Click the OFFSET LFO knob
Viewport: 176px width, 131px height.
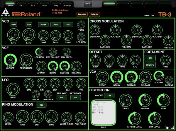pyautogui.click(x=135, y=60)
